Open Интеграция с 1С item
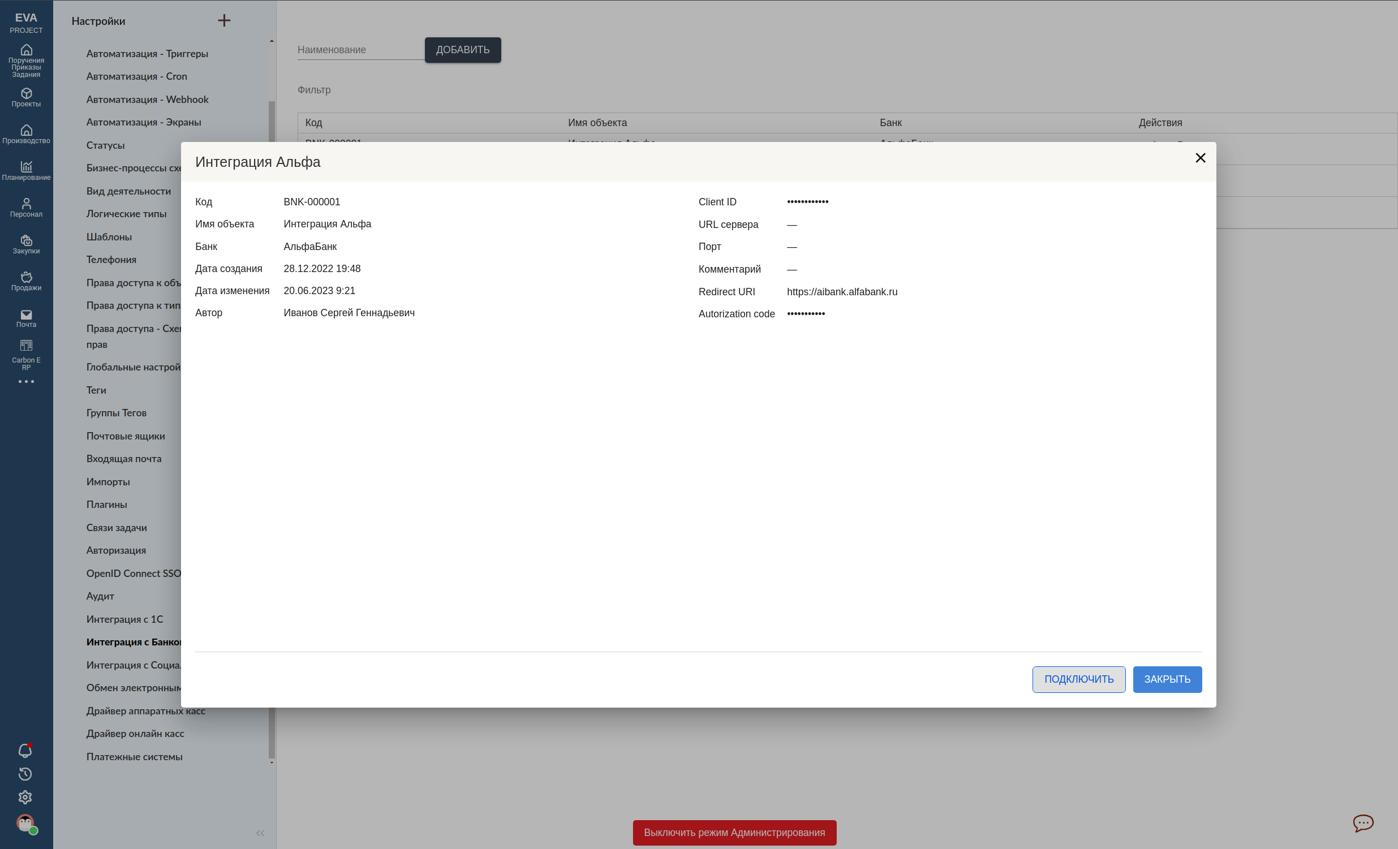1398x849 pixels. pyautogui.click(x=125, y=619)
